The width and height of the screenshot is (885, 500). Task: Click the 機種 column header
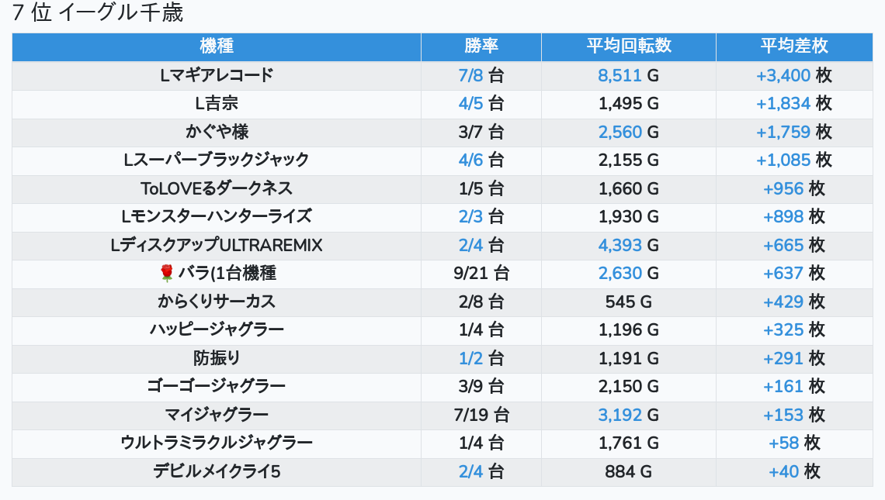click(217, 47)
